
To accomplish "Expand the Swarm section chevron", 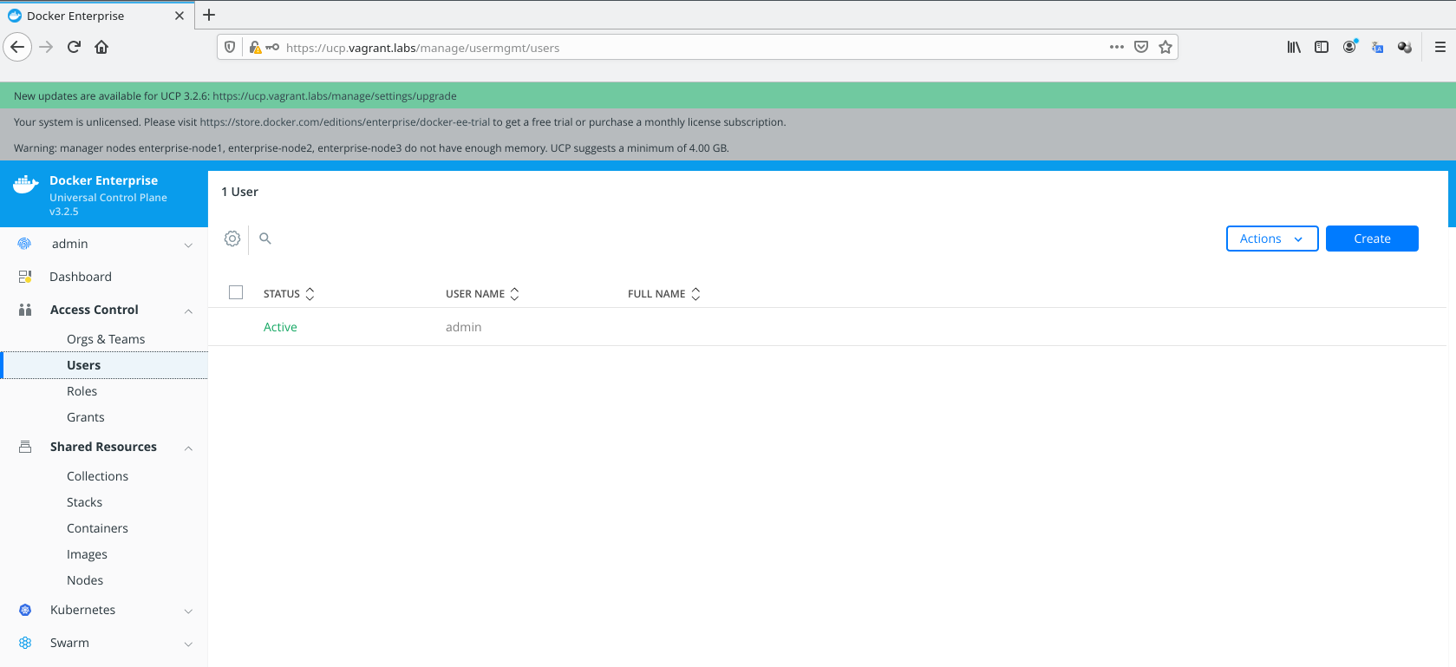I will pos(188,644).
